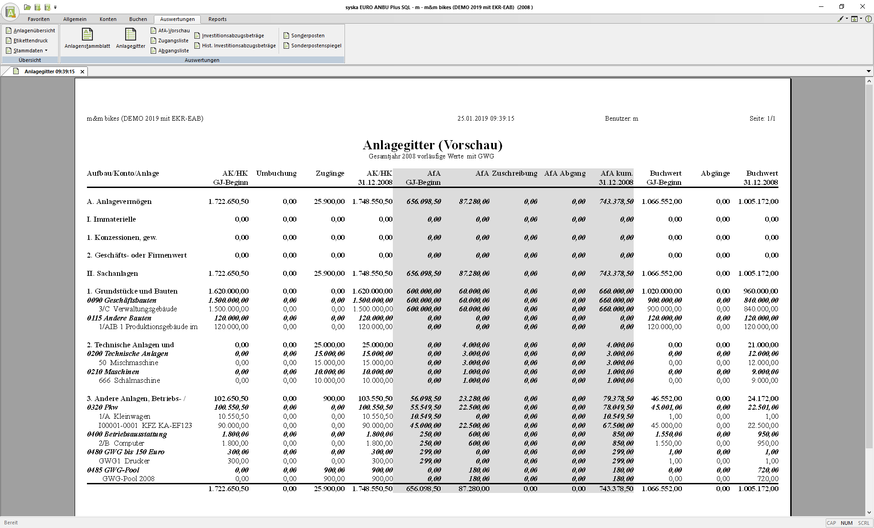Switch to the Allgemein ribbon tab
874x528 pixels.
coord(75,19)
